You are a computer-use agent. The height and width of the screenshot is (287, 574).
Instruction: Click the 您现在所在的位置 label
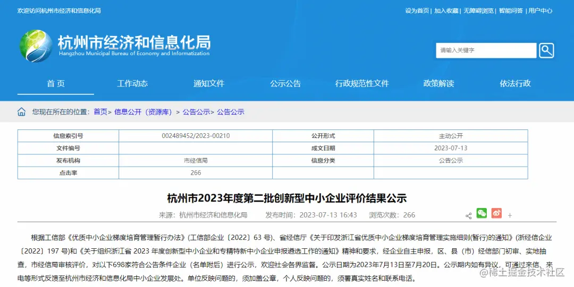pyautogui.click(x=61, y=112)
